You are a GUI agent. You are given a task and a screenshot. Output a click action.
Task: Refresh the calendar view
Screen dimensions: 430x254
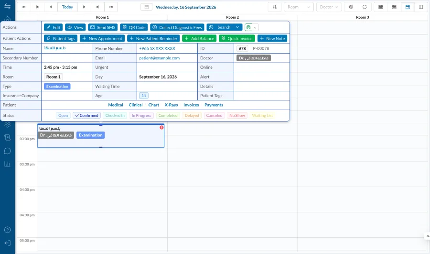tap(365, 7)
